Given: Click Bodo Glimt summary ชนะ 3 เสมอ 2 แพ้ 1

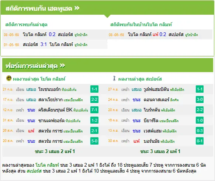Looking at the screenshot, I should 55,151.
